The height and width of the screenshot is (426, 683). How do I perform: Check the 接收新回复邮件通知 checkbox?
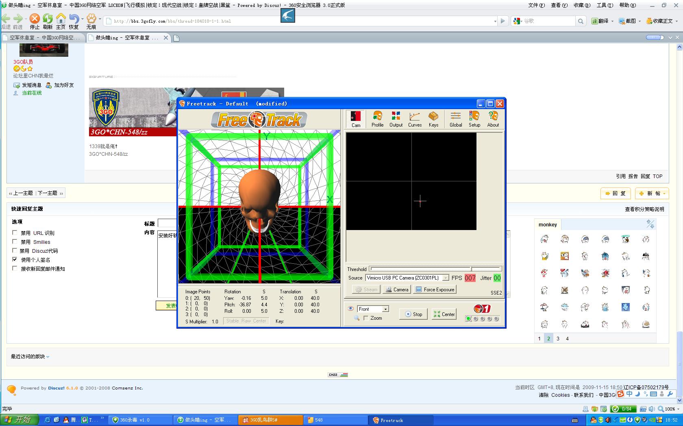[15, 268]
